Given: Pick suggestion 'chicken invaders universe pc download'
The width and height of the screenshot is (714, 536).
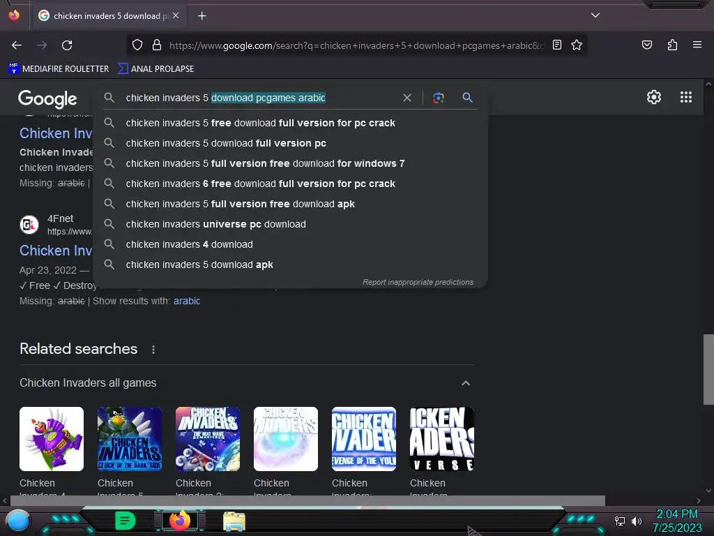Looking at the screenshot, I should tap(290, 224).
